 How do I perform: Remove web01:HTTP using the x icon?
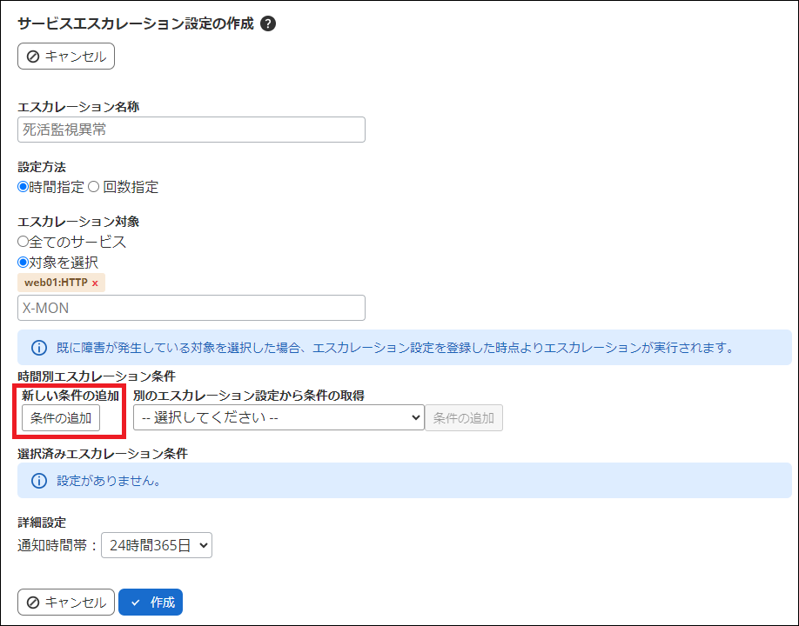[97, 283]
